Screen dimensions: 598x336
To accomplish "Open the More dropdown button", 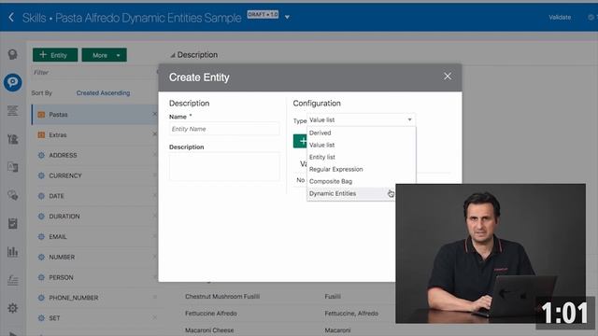I will (x=104, y=55).
